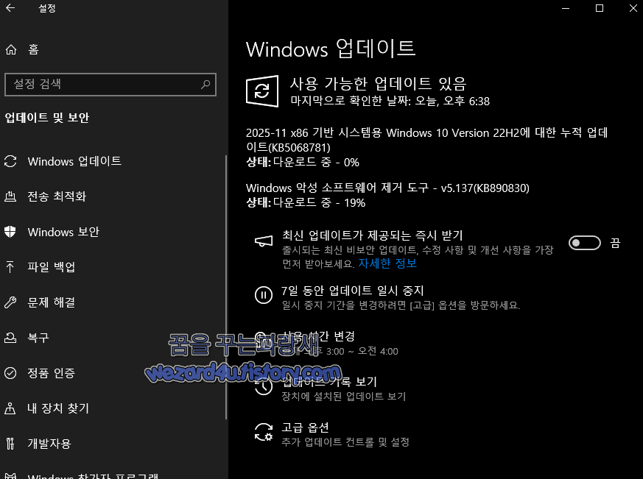Click the pause icon for 7일 동안 일시 중지
643x479 pixels.
point(263,295)
